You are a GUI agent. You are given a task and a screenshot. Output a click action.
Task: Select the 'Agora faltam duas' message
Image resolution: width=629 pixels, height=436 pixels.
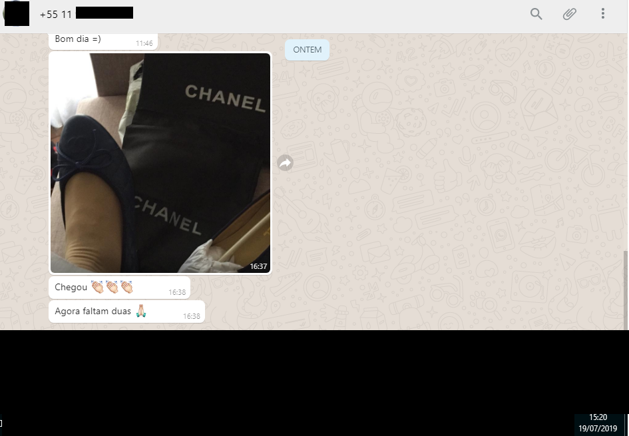click(126, 312)
